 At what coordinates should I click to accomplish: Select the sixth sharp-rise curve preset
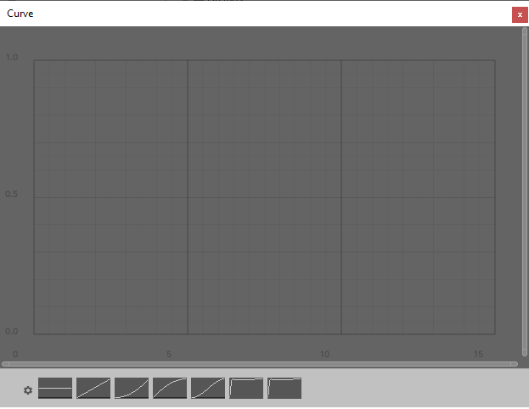(x=246, y=388)
